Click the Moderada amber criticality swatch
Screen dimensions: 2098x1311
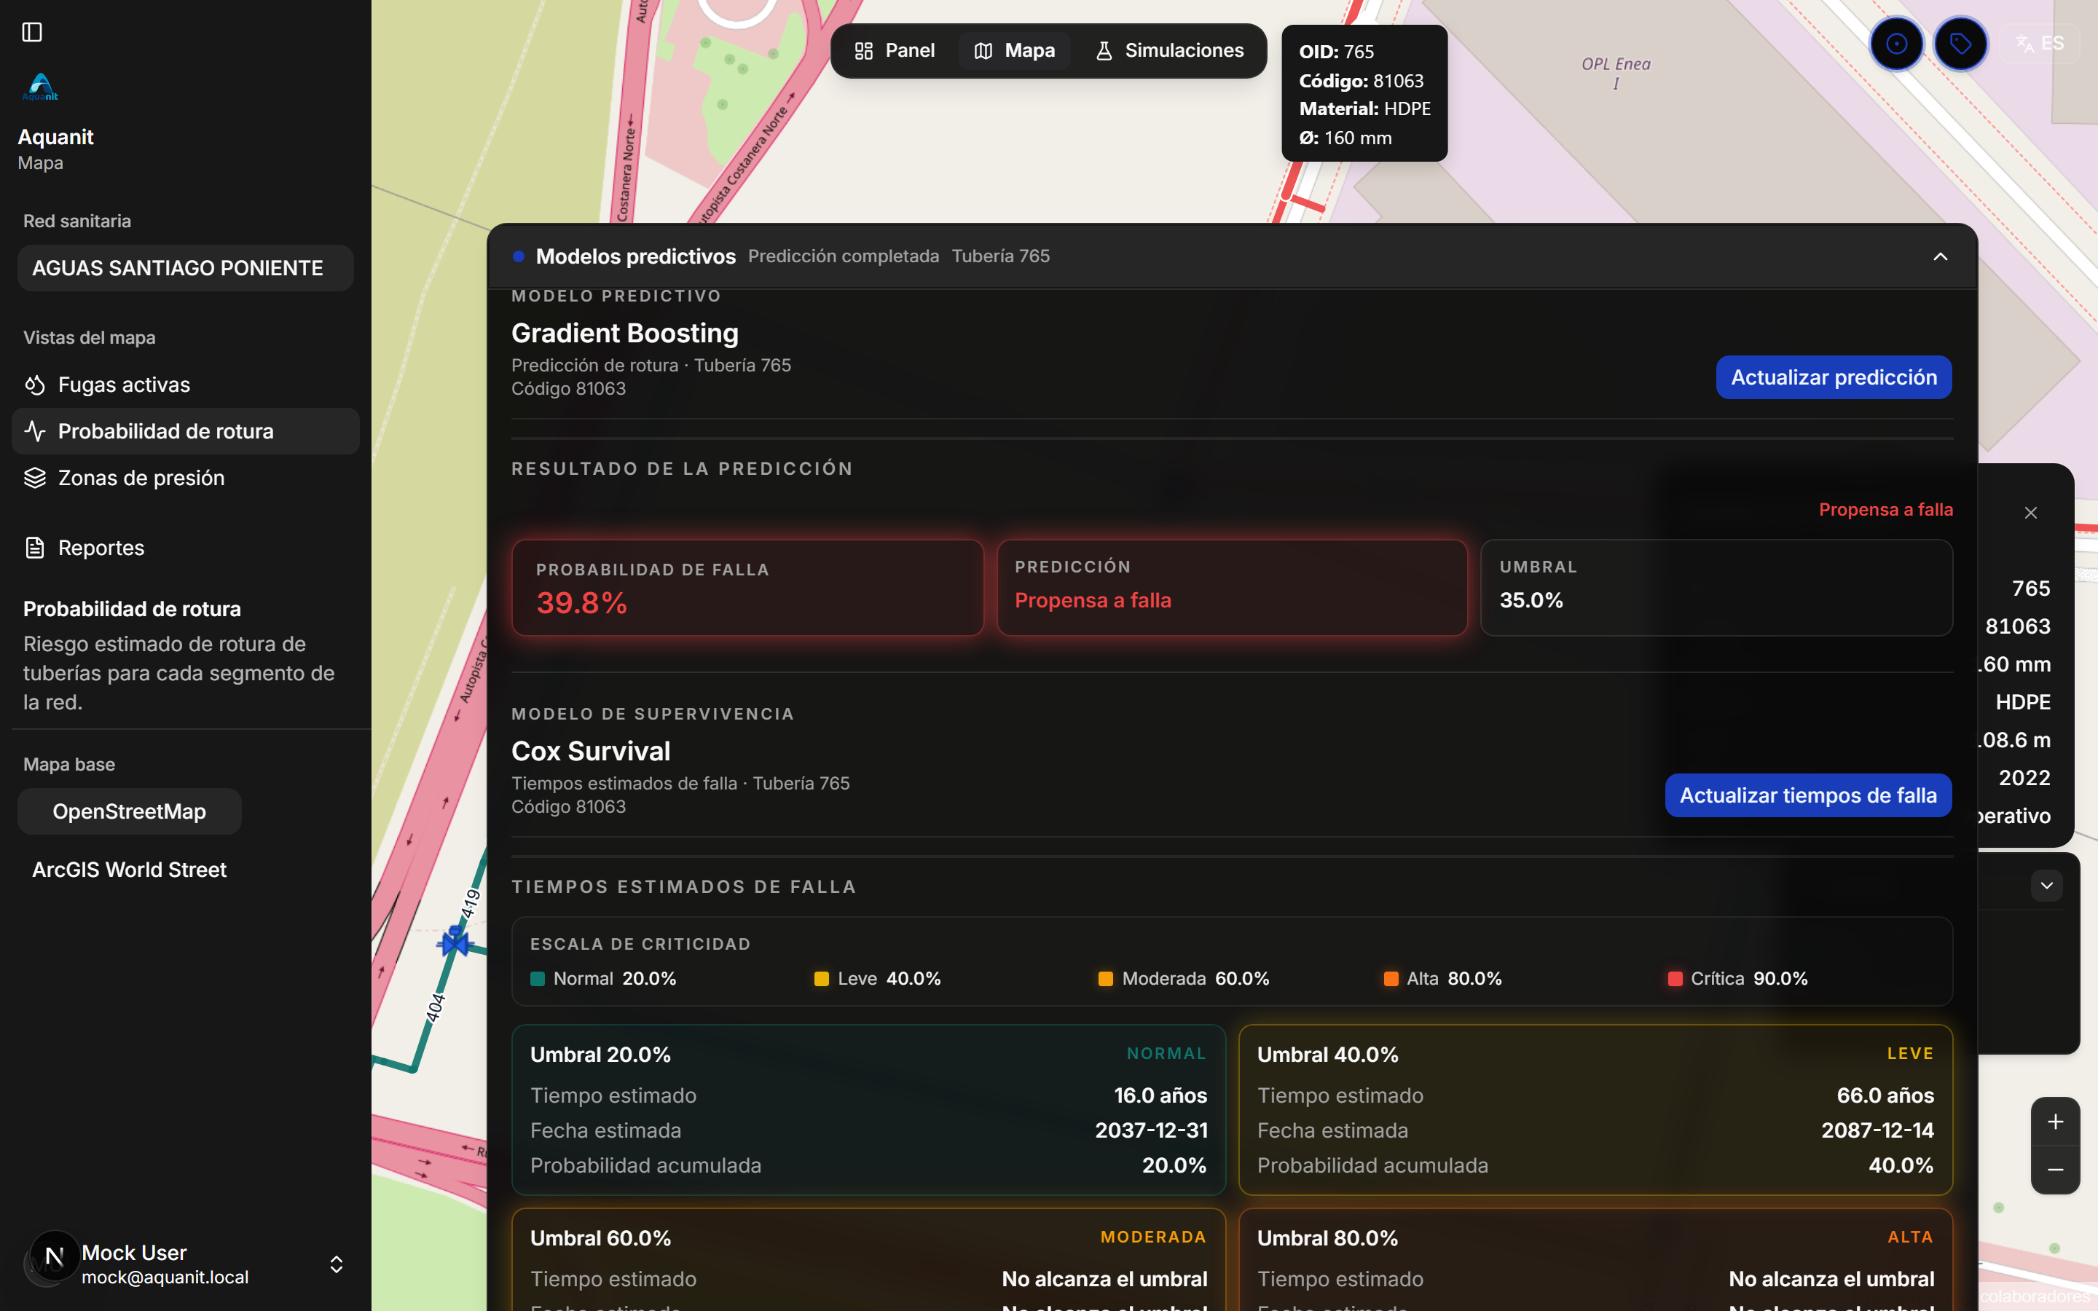click(x=1105, y=979)
